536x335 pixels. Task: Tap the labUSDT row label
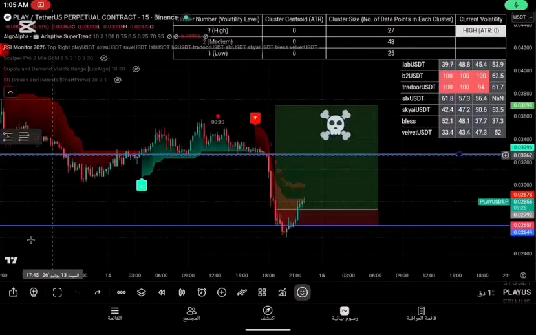[414, 65]
